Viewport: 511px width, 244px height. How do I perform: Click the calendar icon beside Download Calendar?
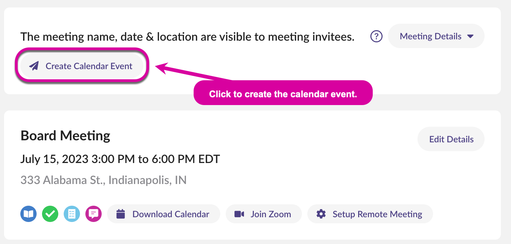pos(121,214)
